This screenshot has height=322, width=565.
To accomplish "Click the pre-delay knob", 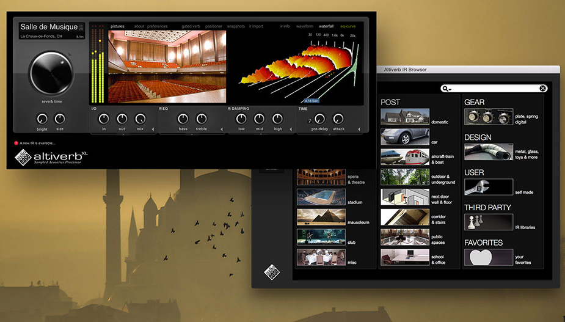I will [319, 119].
